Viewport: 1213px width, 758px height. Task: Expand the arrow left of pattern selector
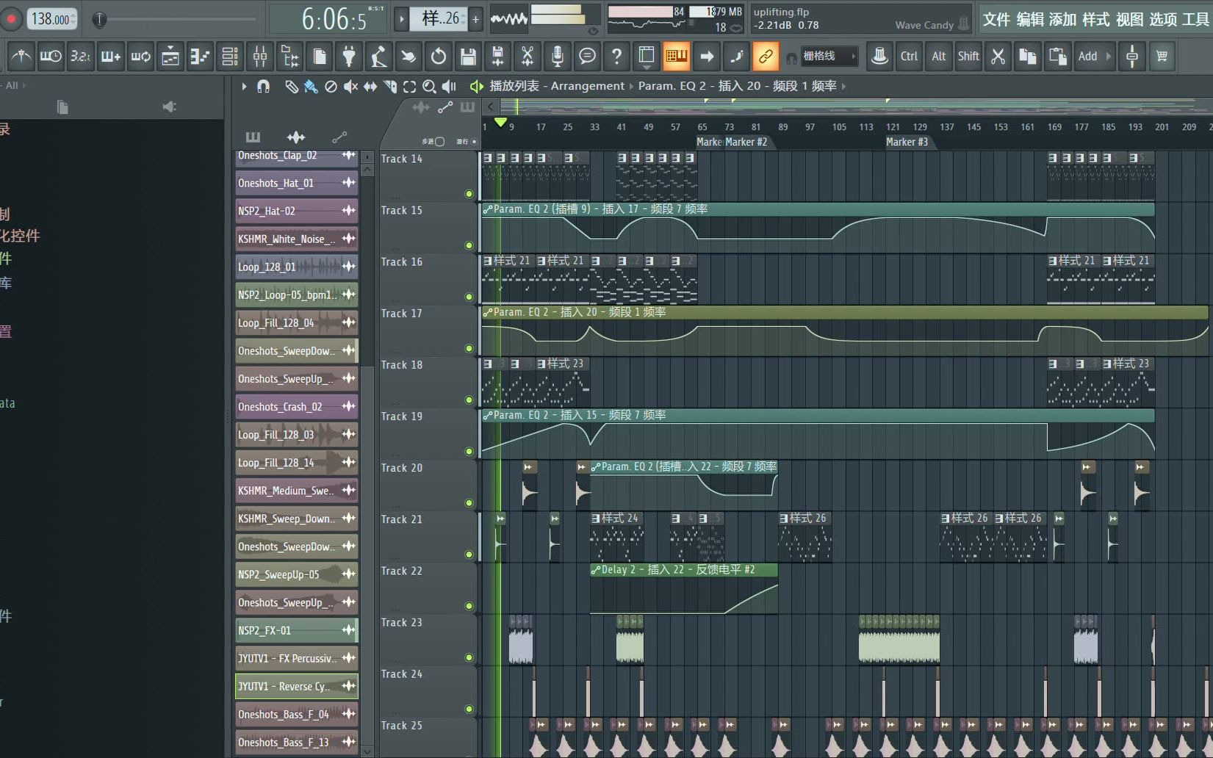pos(401,19)
